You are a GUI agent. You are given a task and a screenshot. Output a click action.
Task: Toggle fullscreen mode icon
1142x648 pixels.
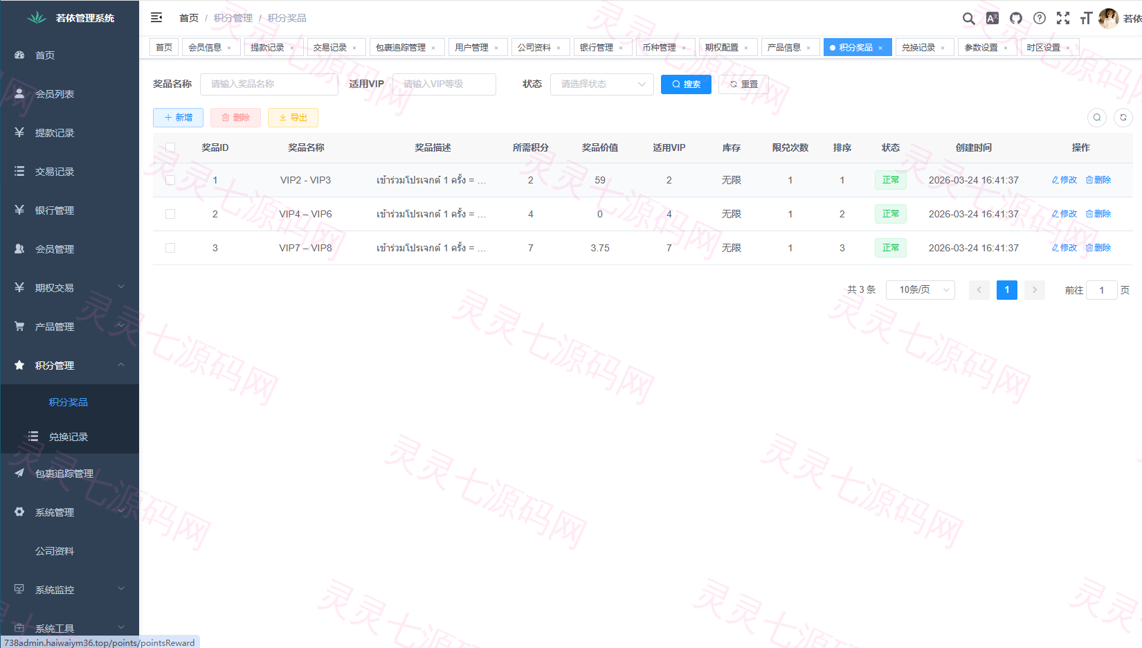(x=1062, y=19)
